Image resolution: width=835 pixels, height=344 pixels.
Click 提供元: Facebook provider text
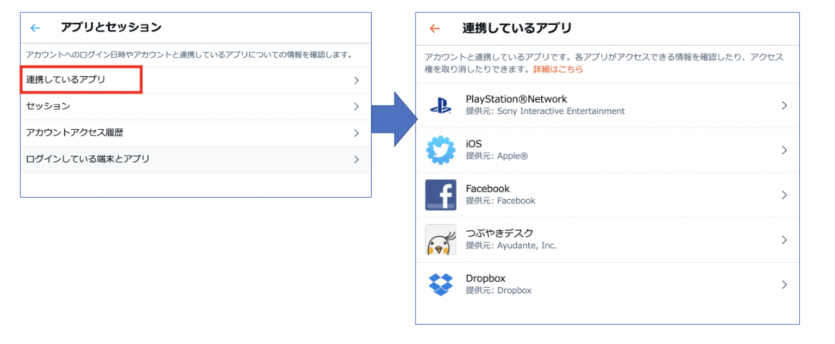point(500,201)
